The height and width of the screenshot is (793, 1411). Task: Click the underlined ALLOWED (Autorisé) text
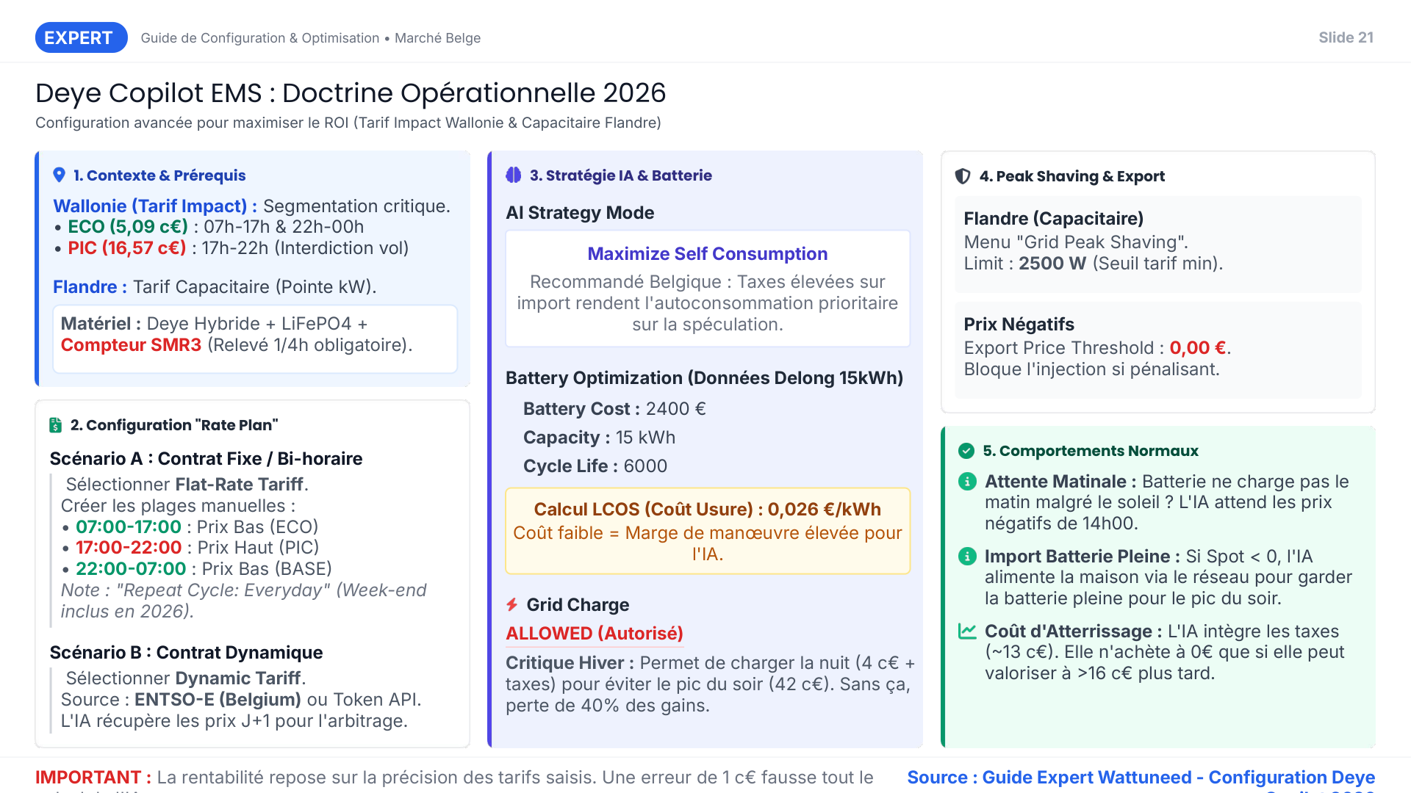click(594, 633)
